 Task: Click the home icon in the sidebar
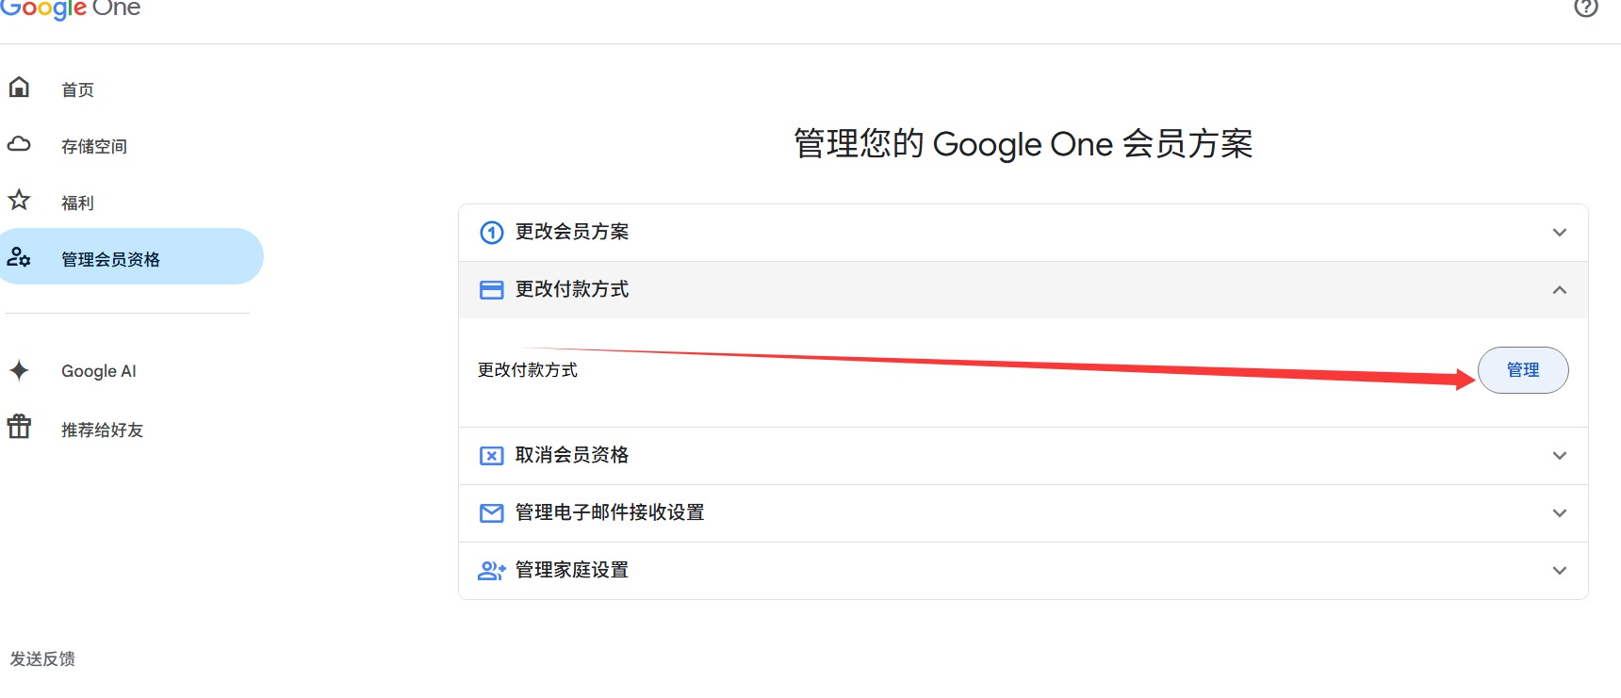(x=19, y=88)
